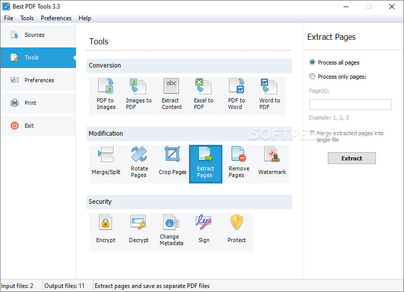Image resolution: width=404 pixels, height=292 pixels.
Task: Pick the Word to PDF converter
Action: [270, 96]
